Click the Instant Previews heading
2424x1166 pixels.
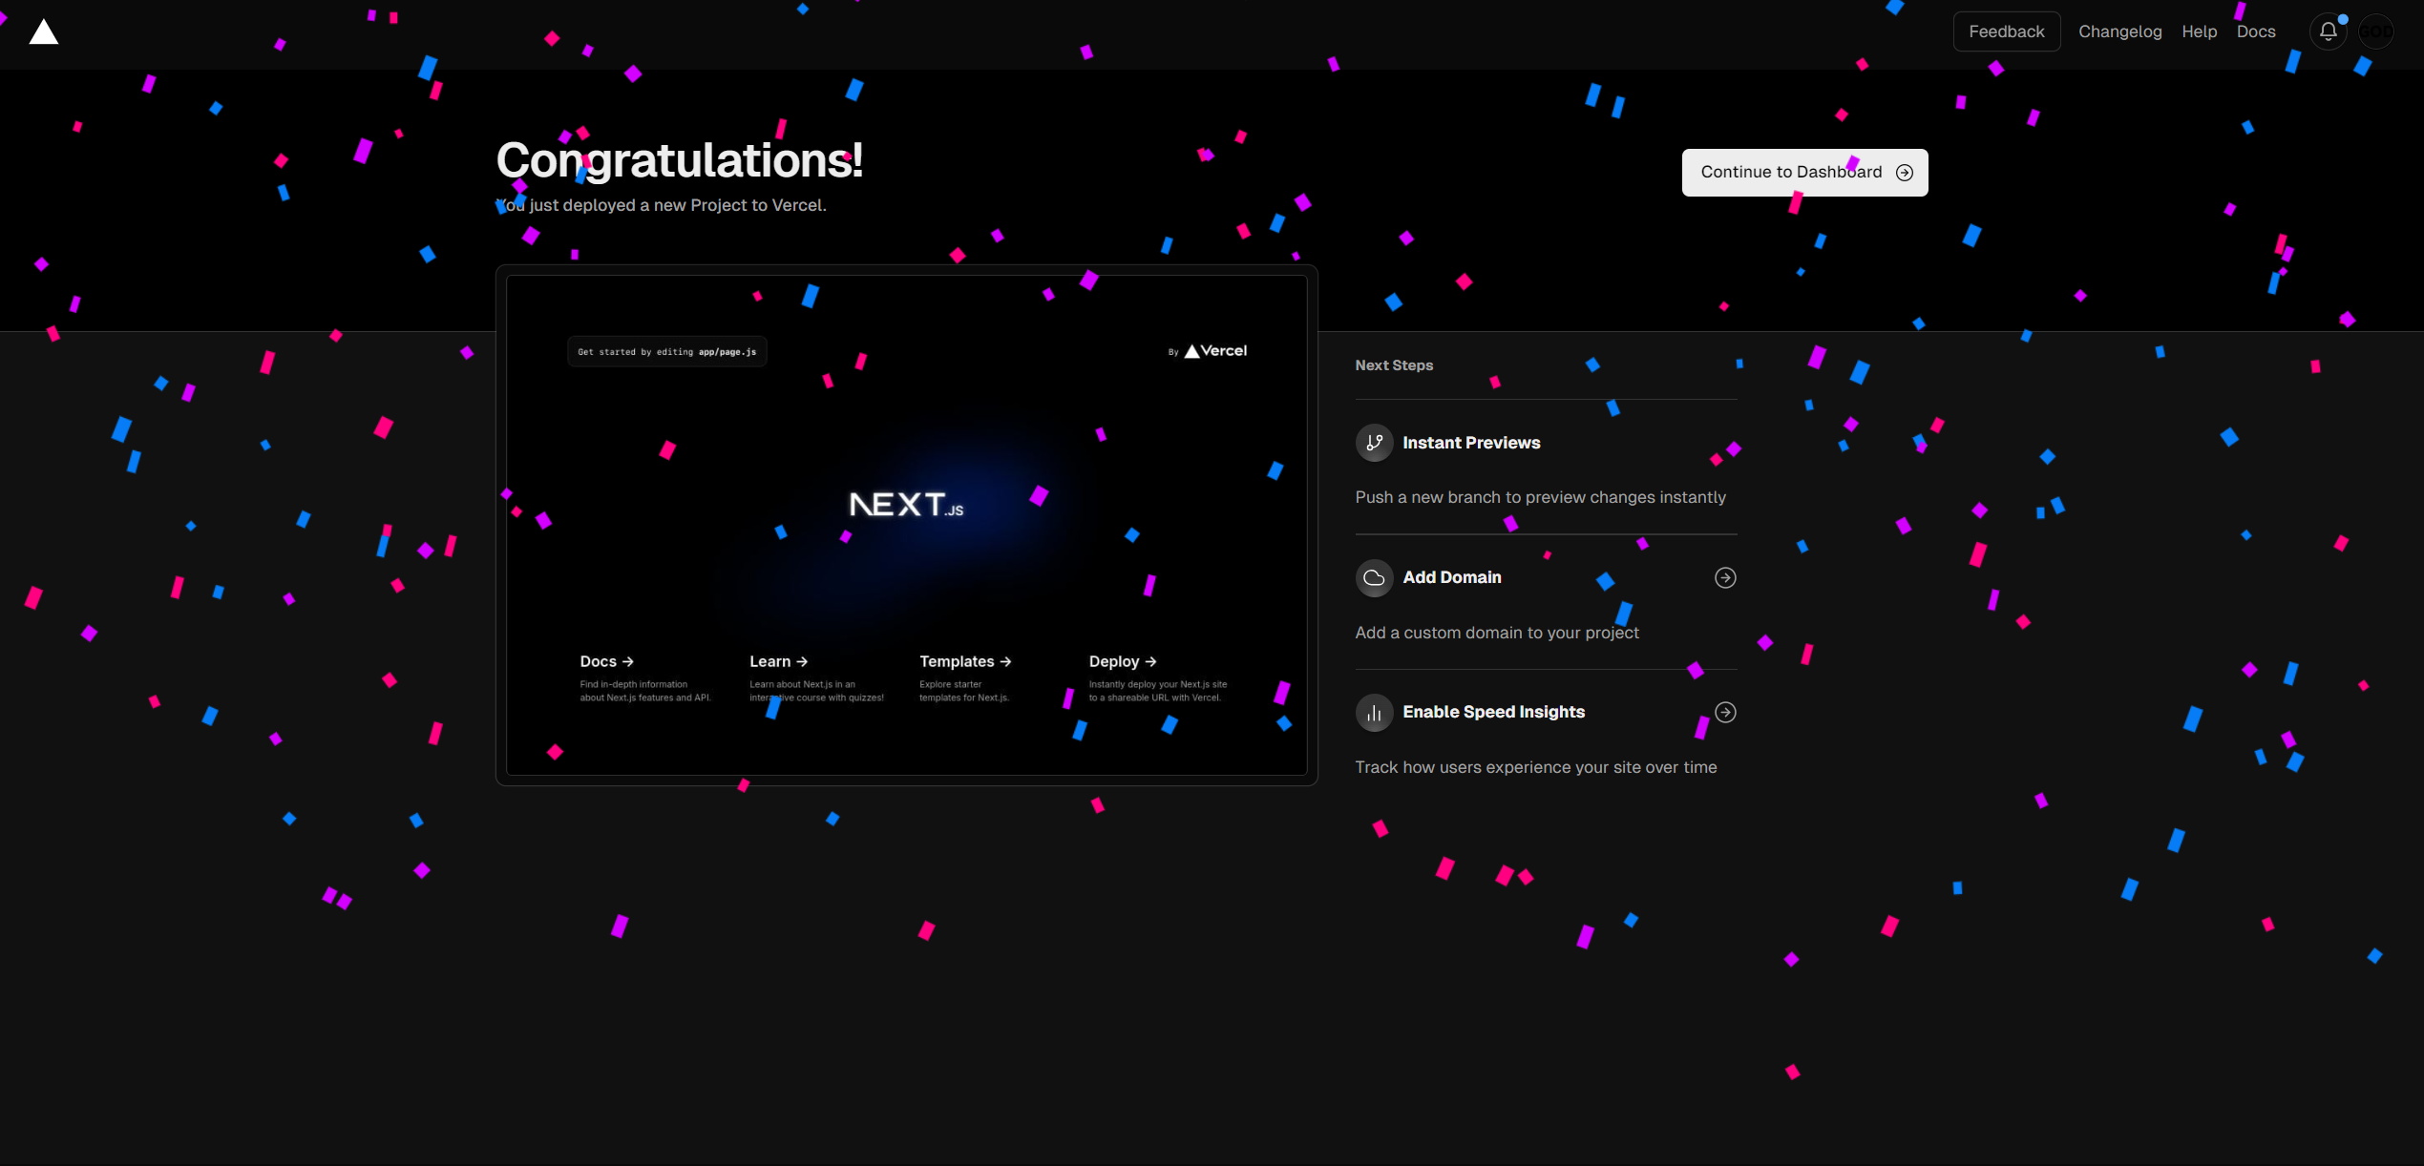coord(1470,443)
